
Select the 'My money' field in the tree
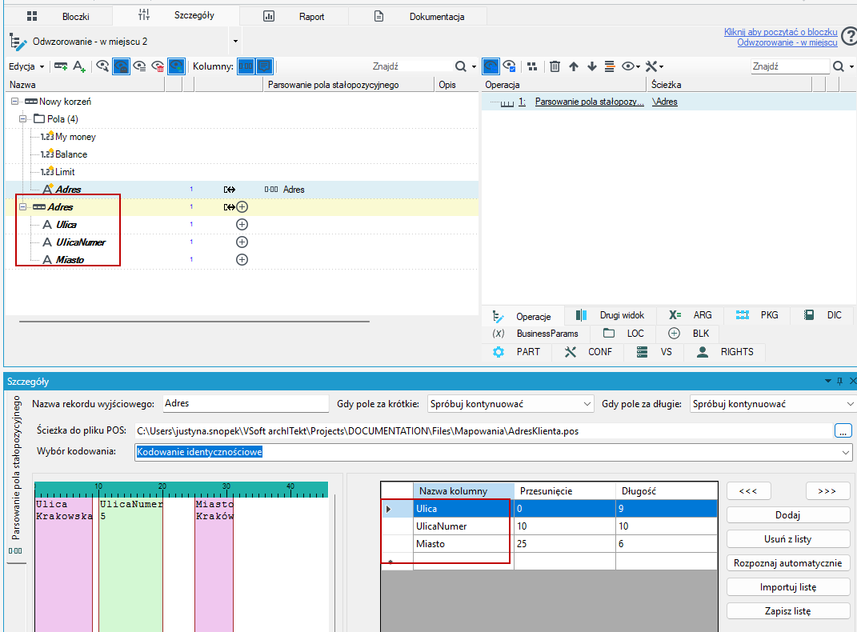coord(75,137)
